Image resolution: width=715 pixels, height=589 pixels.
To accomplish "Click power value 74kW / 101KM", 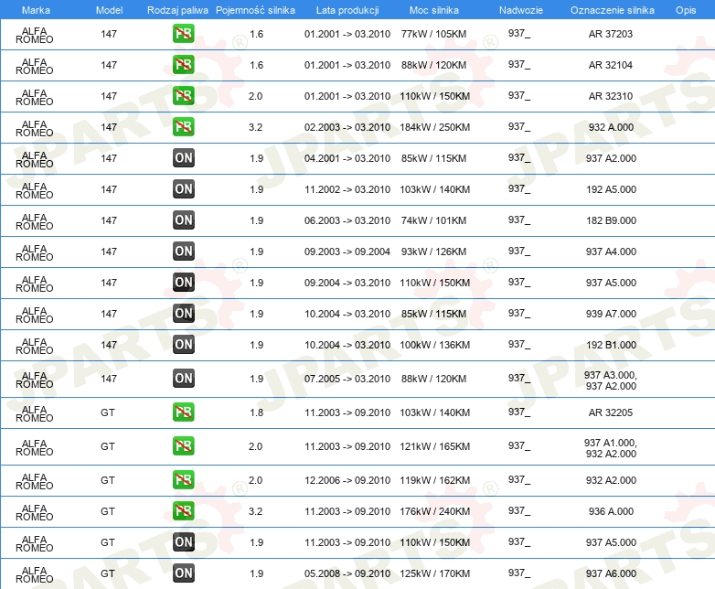I will pyautogui.click(x=433, y=220).
